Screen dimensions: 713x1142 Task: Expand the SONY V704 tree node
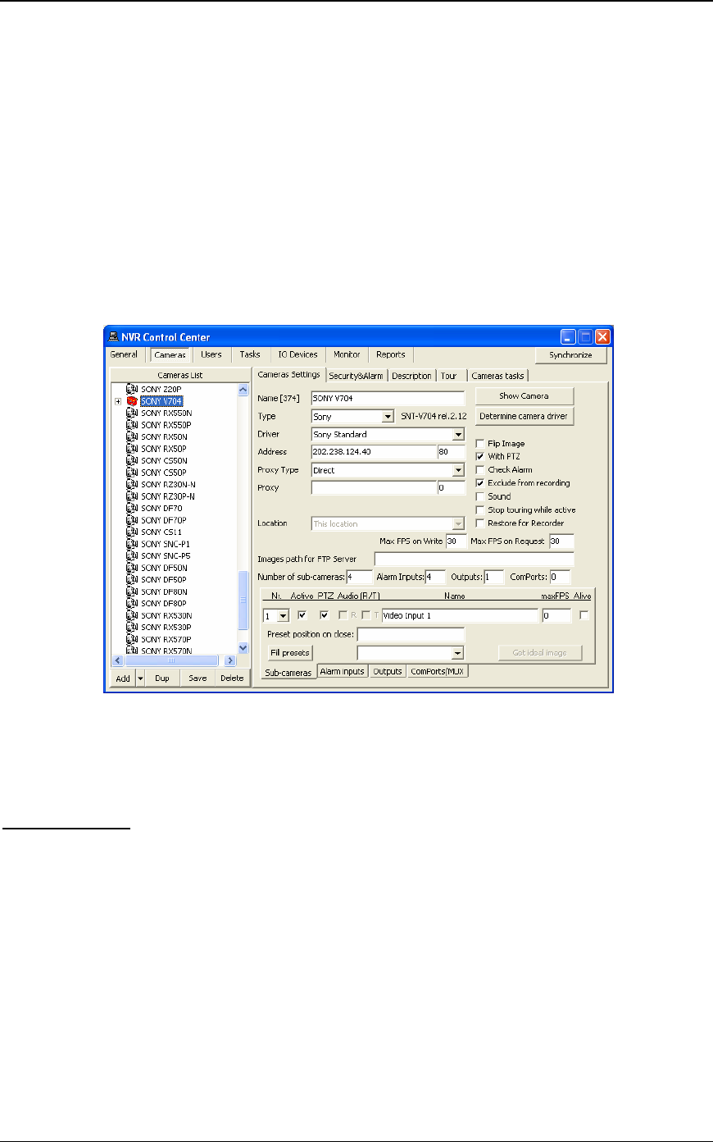(x=118, y=401)
